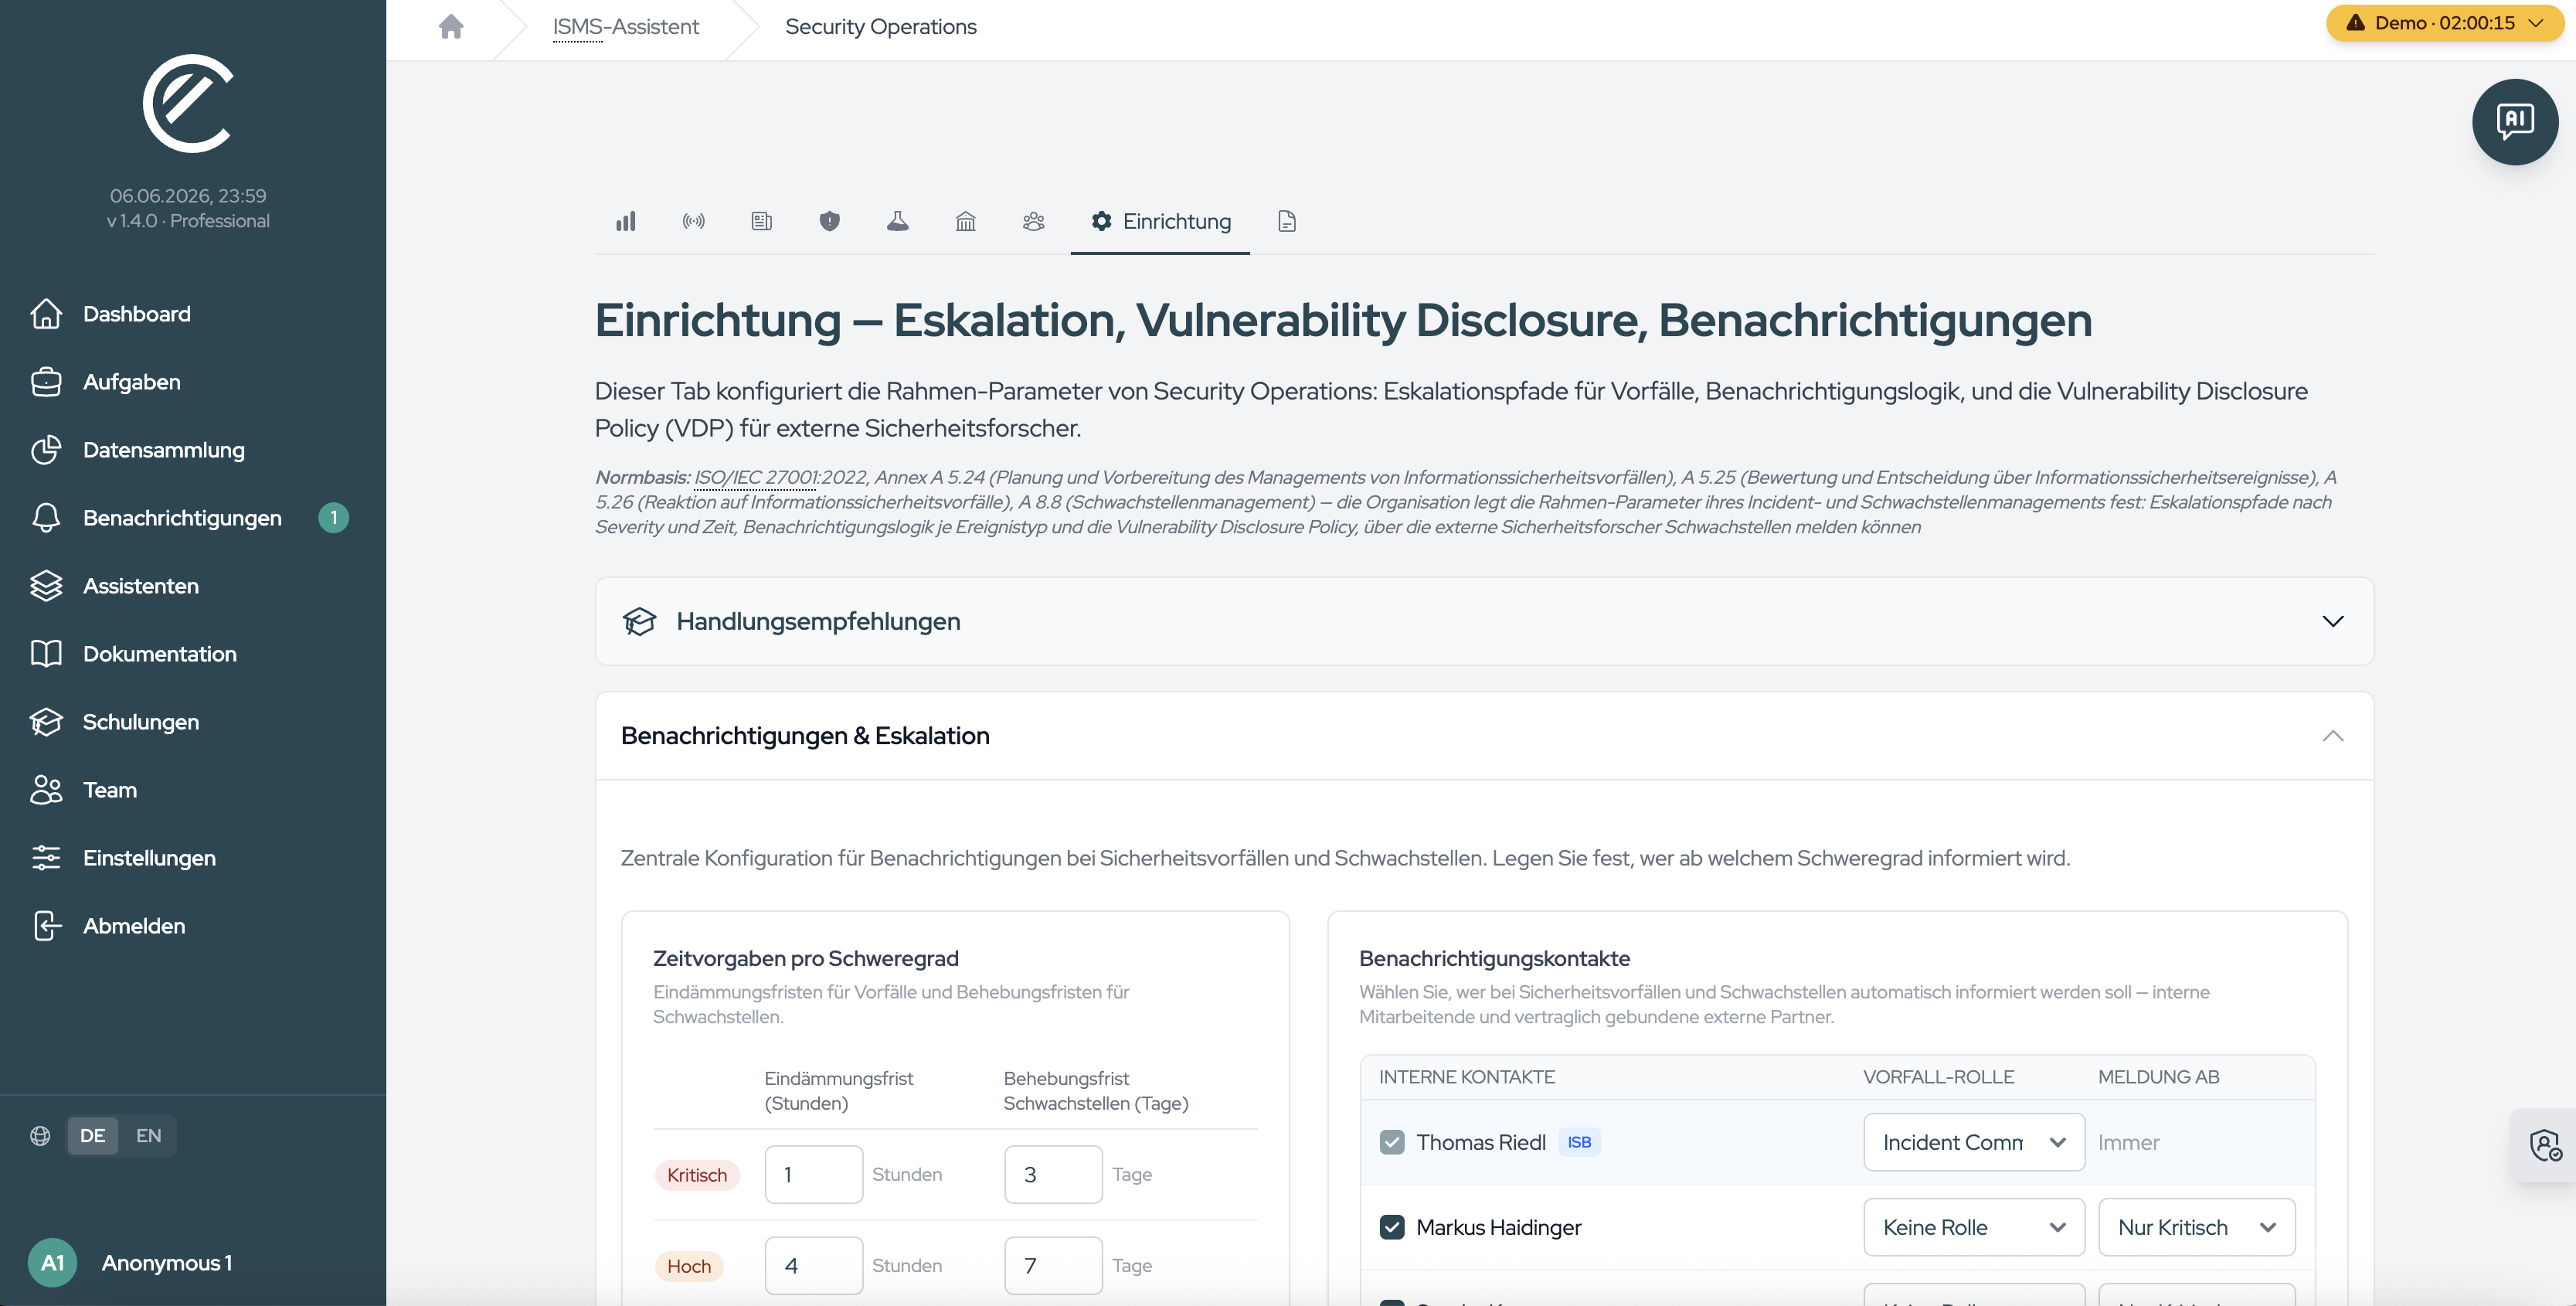2576x1306 pixels.
Task: Click the 'Benachrichtigungskontakte' heading
Action: (1494, 958)
